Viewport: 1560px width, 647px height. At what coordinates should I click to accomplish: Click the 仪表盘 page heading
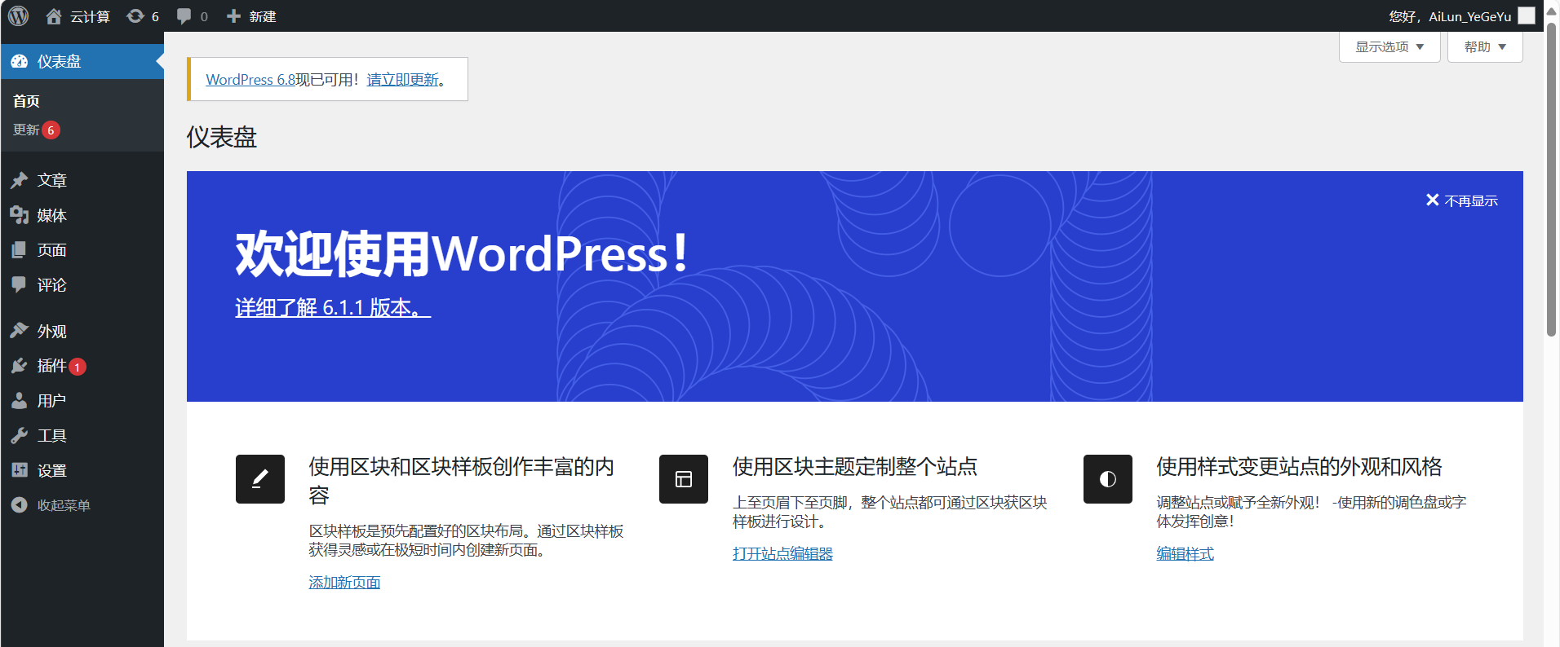222,137
